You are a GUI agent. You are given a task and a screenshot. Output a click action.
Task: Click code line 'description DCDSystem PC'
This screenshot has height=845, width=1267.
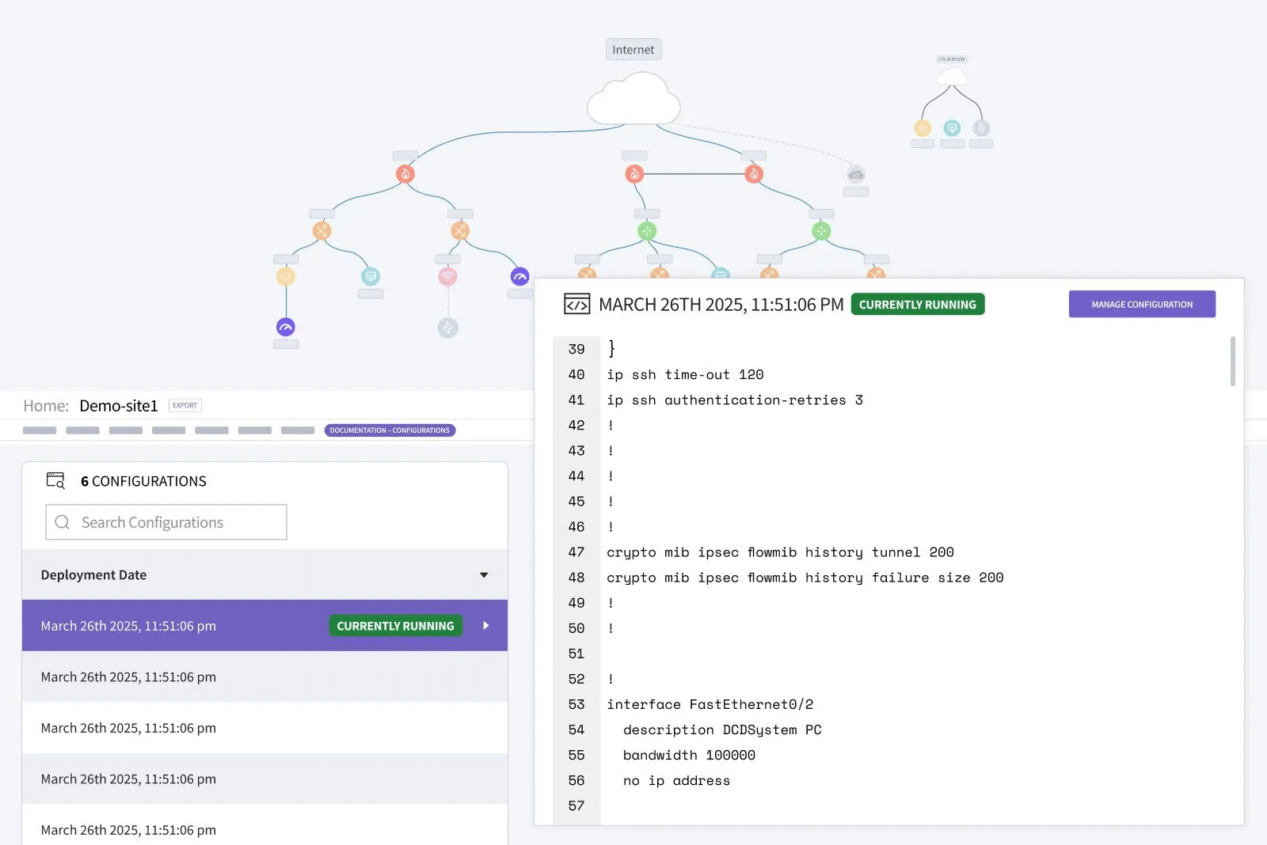tap(722, 729)
